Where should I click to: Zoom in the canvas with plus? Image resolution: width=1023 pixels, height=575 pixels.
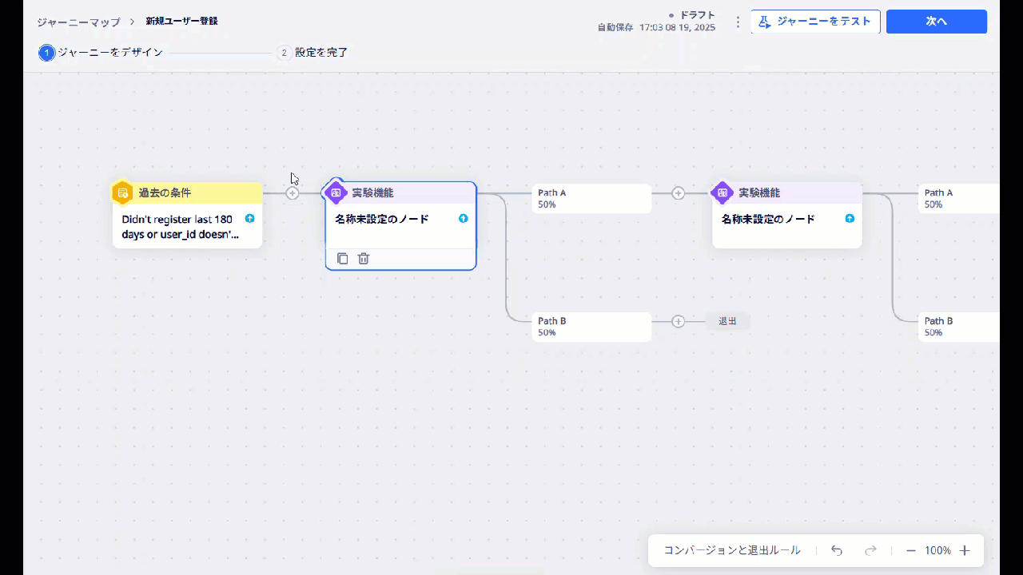[965, 550]
